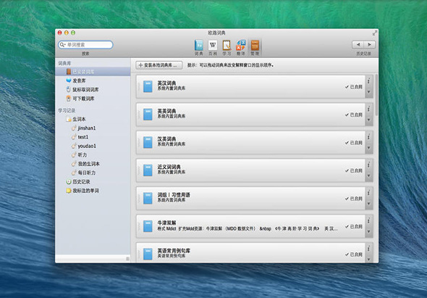This screenshot has width=427, height=298.
Task: Show info for 英英词典 via i icon
Action: point(369,109)
